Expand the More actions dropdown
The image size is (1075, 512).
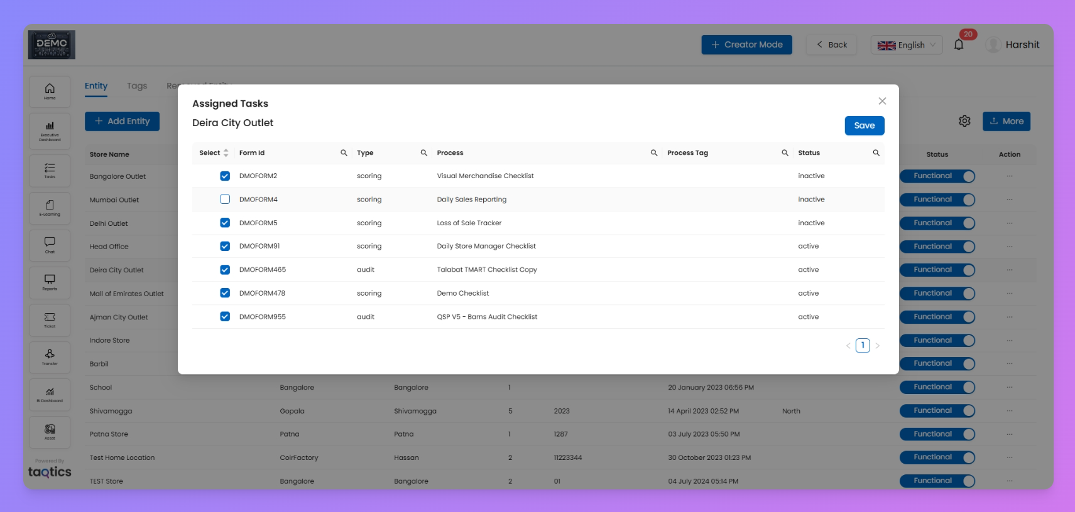(1006, 121)
